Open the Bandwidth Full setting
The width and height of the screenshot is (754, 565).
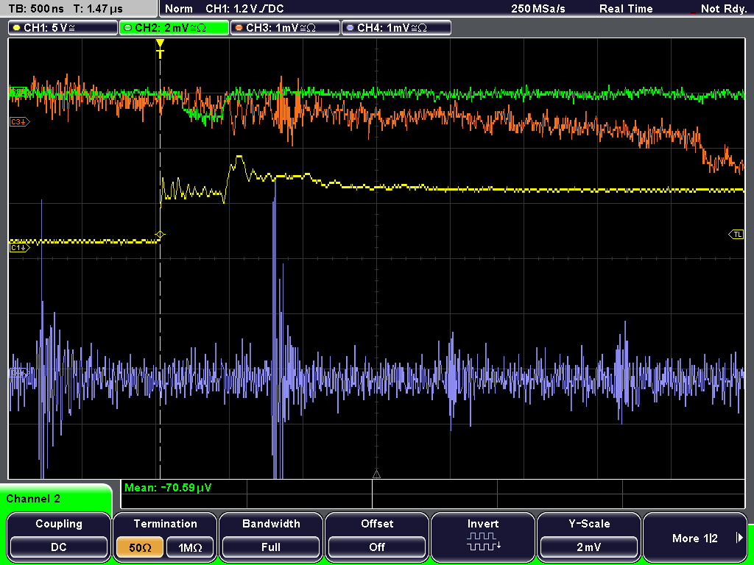(x=271, y=536)
